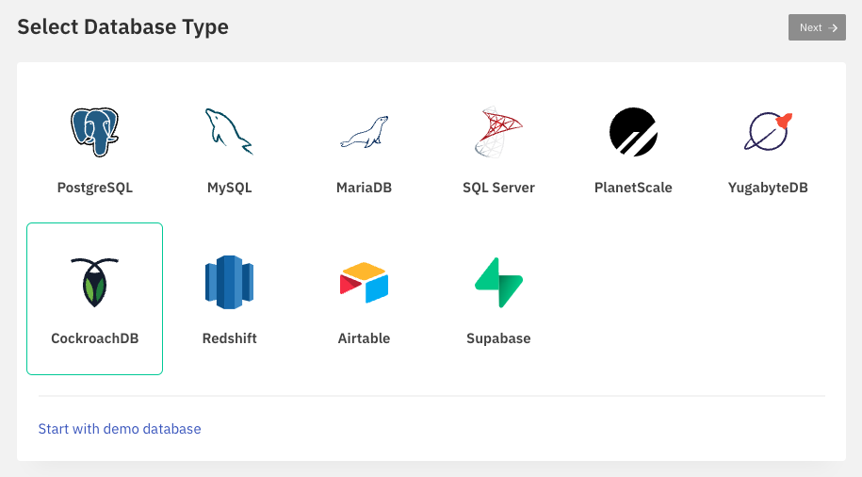Click the PostgreSQL label
Viewport: 862px width, 477px height.
click(94, 188)
